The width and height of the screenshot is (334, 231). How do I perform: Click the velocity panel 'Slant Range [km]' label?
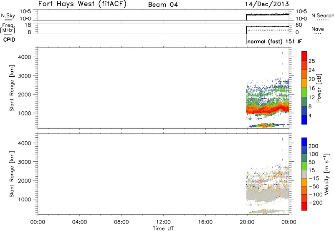(12, 174)
